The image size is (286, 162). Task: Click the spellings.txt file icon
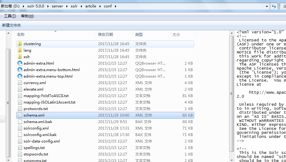tap(20, 148)
